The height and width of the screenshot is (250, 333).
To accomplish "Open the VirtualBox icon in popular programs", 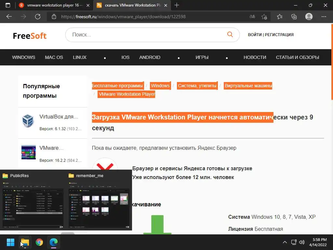I will pos(28,121).
